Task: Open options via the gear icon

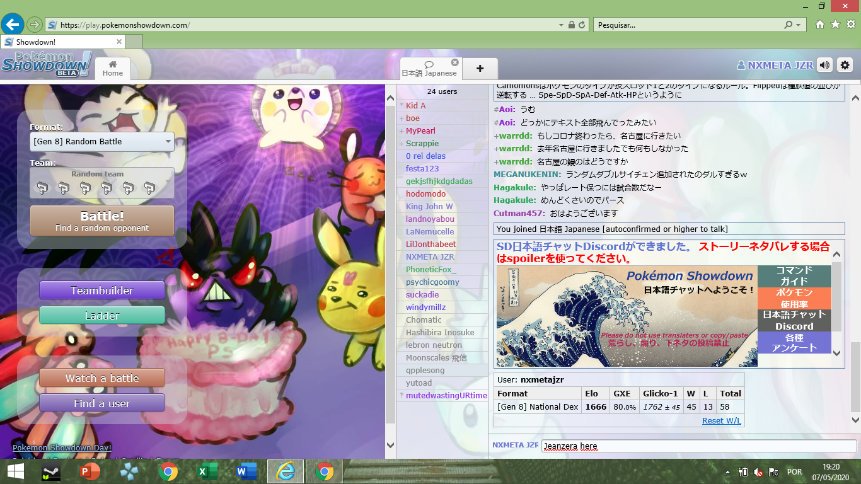Action: click(845, 65)
